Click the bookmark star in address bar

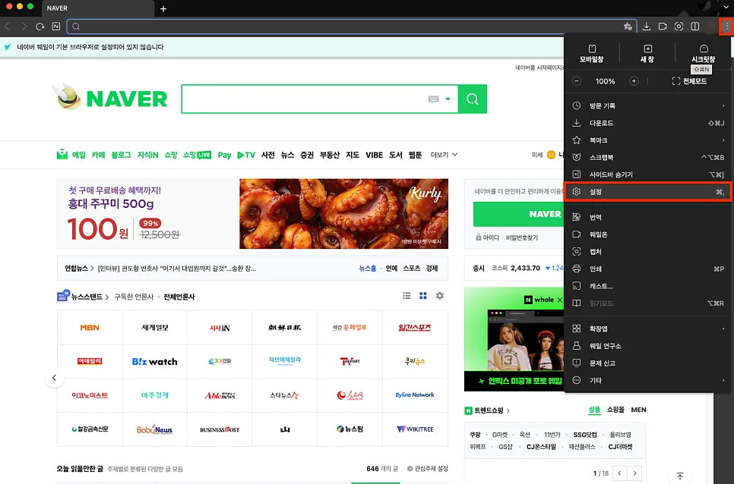(628, 27)
